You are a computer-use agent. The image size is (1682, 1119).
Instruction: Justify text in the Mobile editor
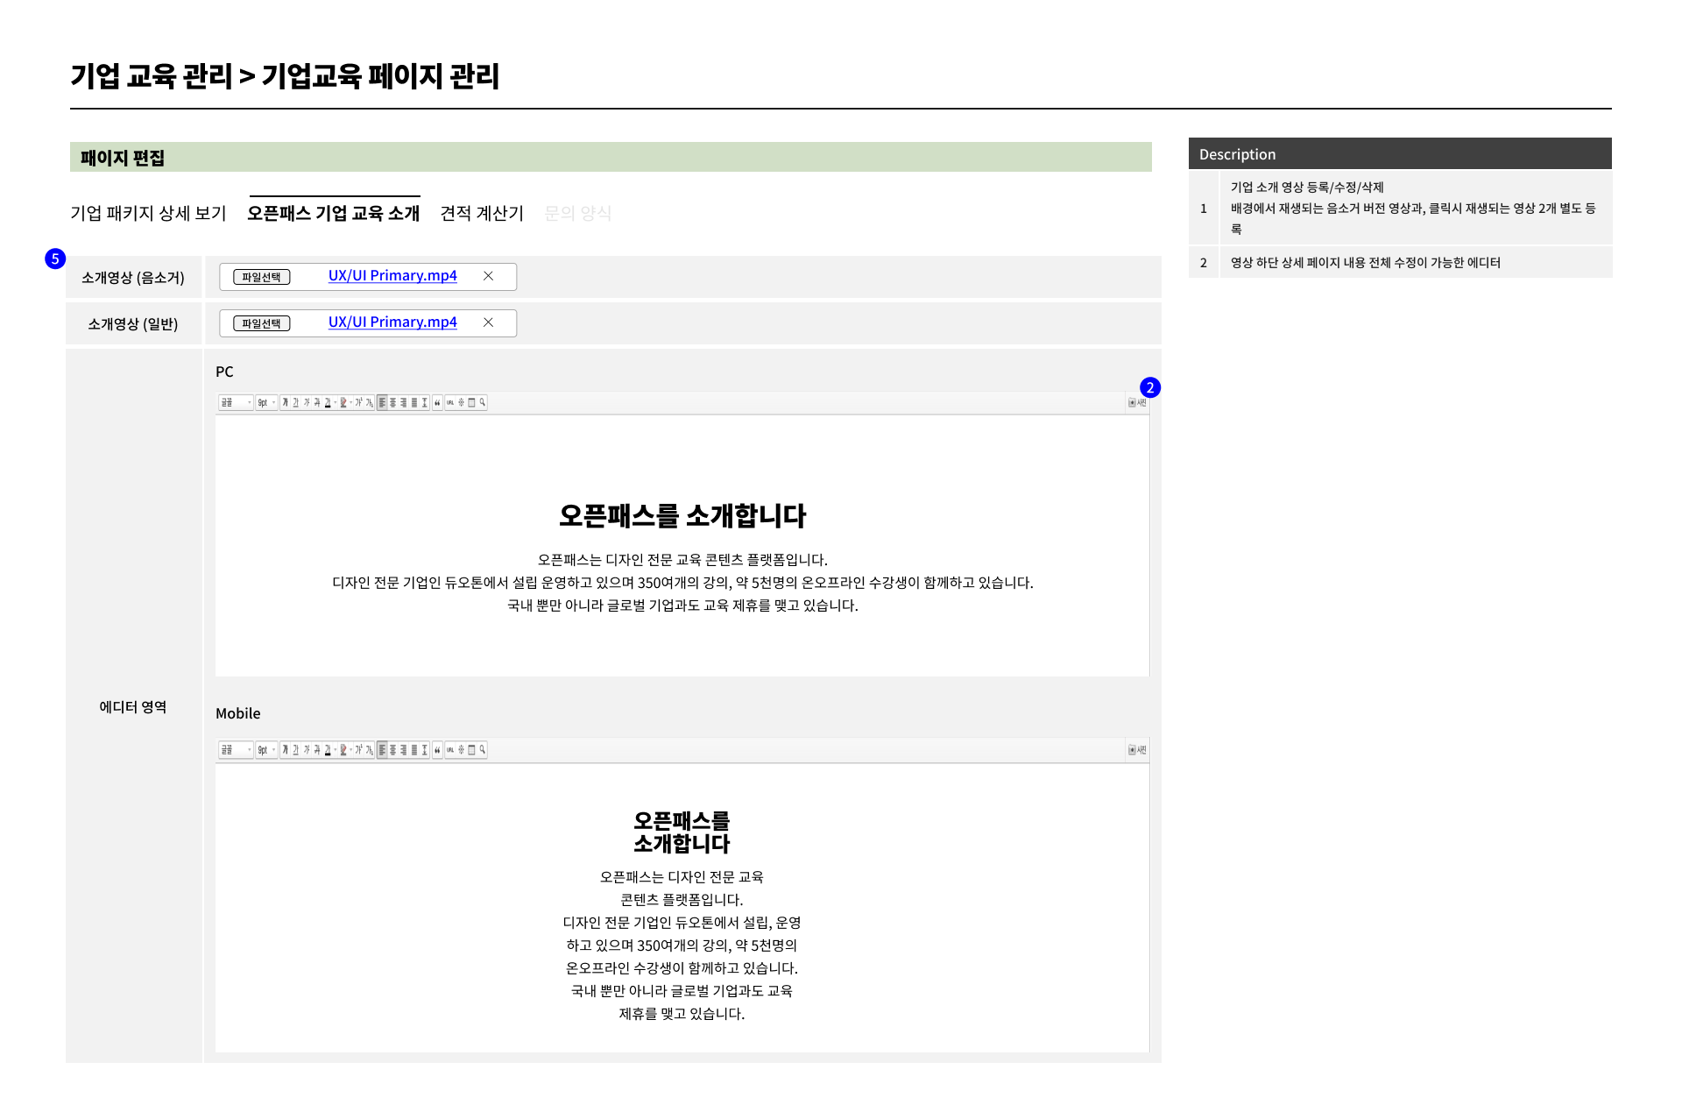pos(414,749)
